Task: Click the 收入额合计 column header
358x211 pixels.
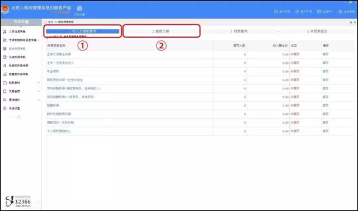Action: coord(281,46)
